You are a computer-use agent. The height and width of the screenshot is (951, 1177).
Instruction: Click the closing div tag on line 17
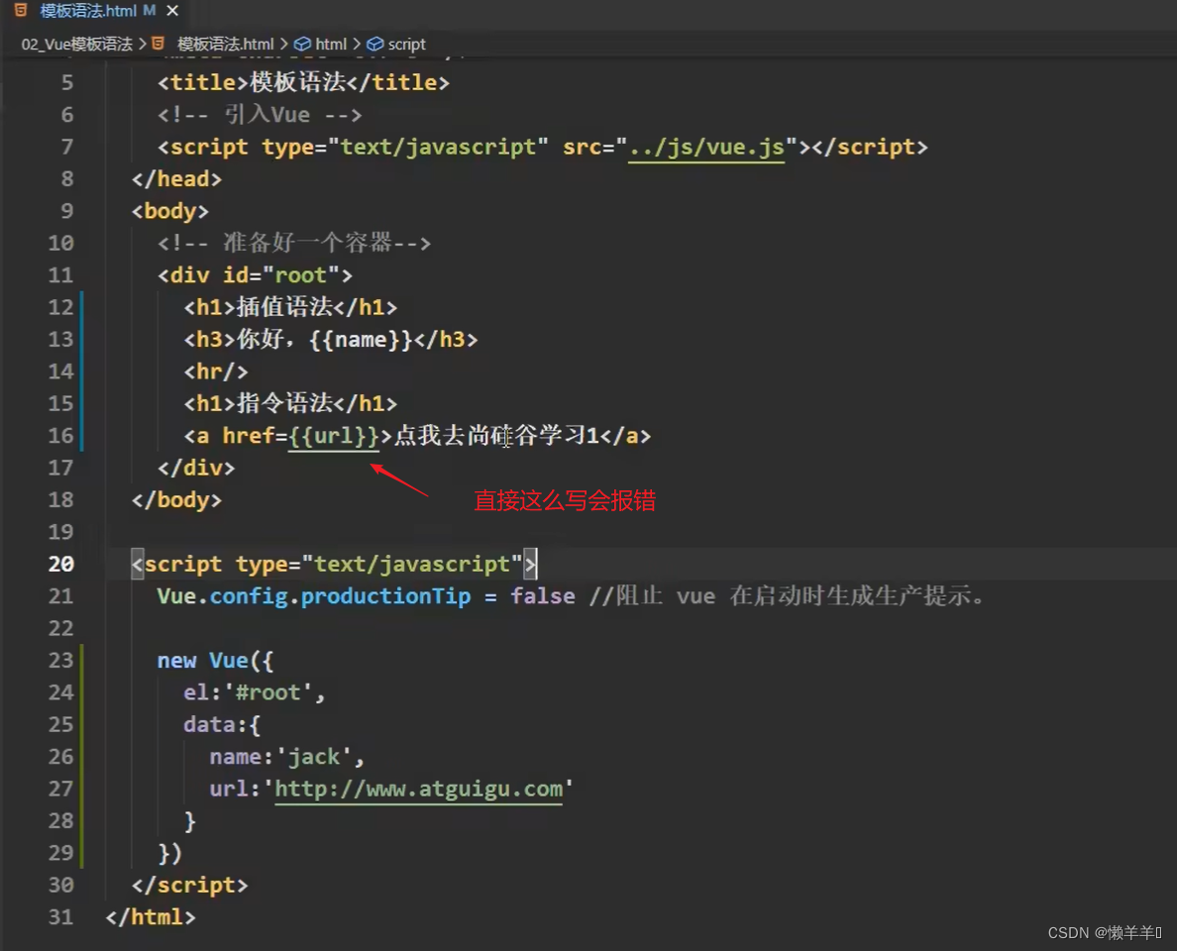pyautogui.click(x=197, y=468)
